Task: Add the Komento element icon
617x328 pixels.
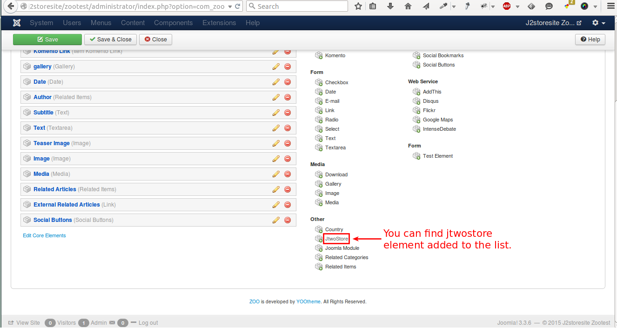Action: [x=319, y=55]
